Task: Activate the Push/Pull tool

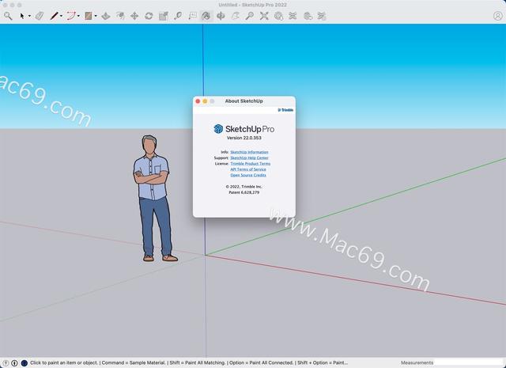Action: (106, 16)
